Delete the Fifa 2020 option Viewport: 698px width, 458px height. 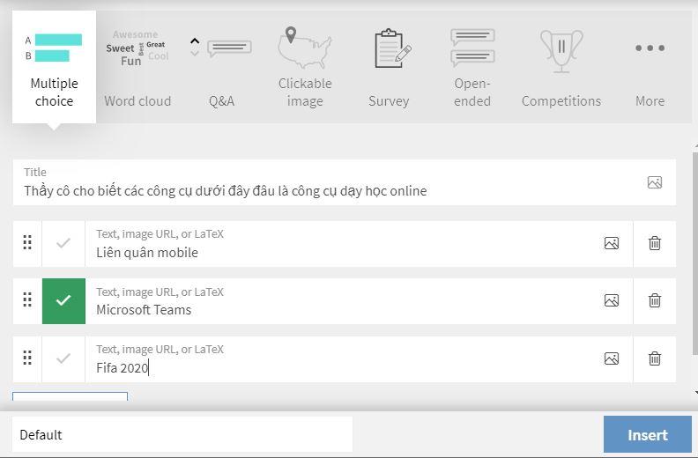(x=654, y=358)
